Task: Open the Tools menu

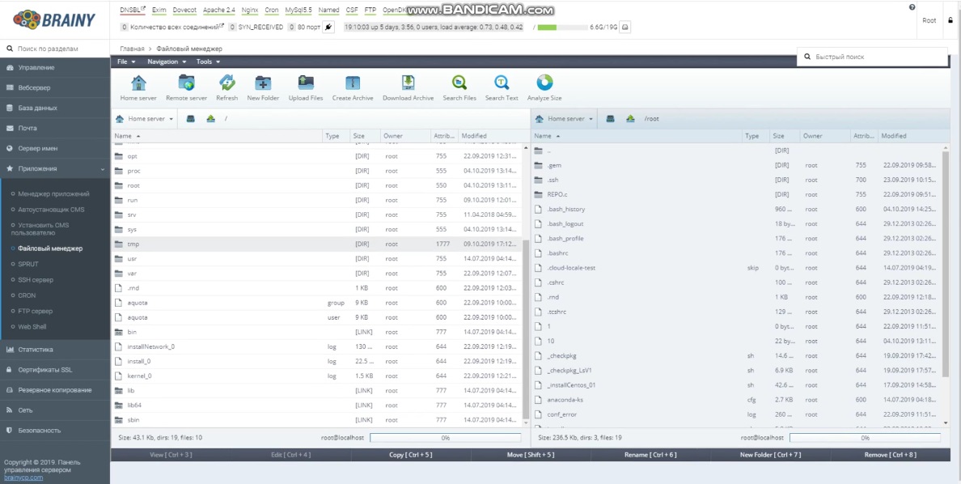Action: [x=207, y=62]
